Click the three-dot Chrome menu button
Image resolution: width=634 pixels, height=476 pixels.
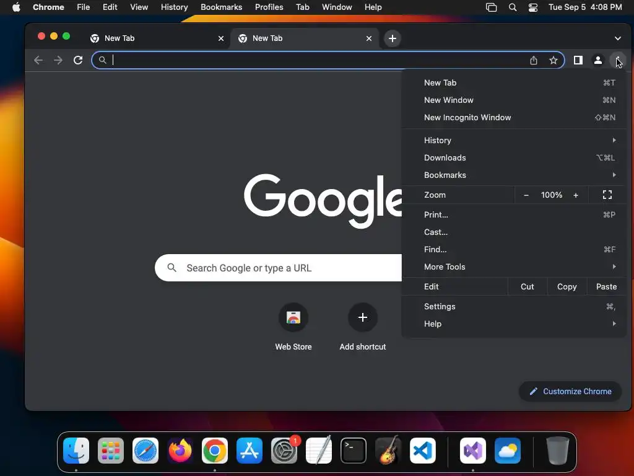(x=618, y=60)
